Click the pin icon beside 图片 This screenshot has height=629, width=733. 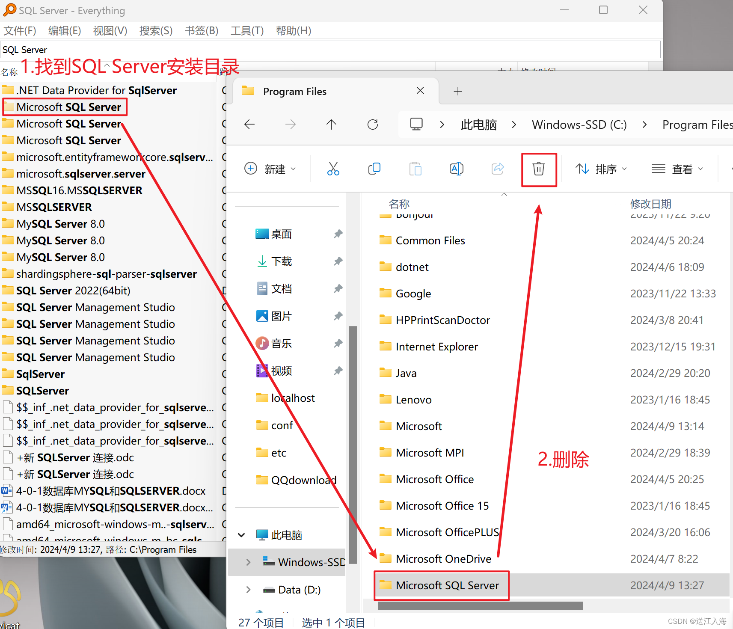pos(338,316)
